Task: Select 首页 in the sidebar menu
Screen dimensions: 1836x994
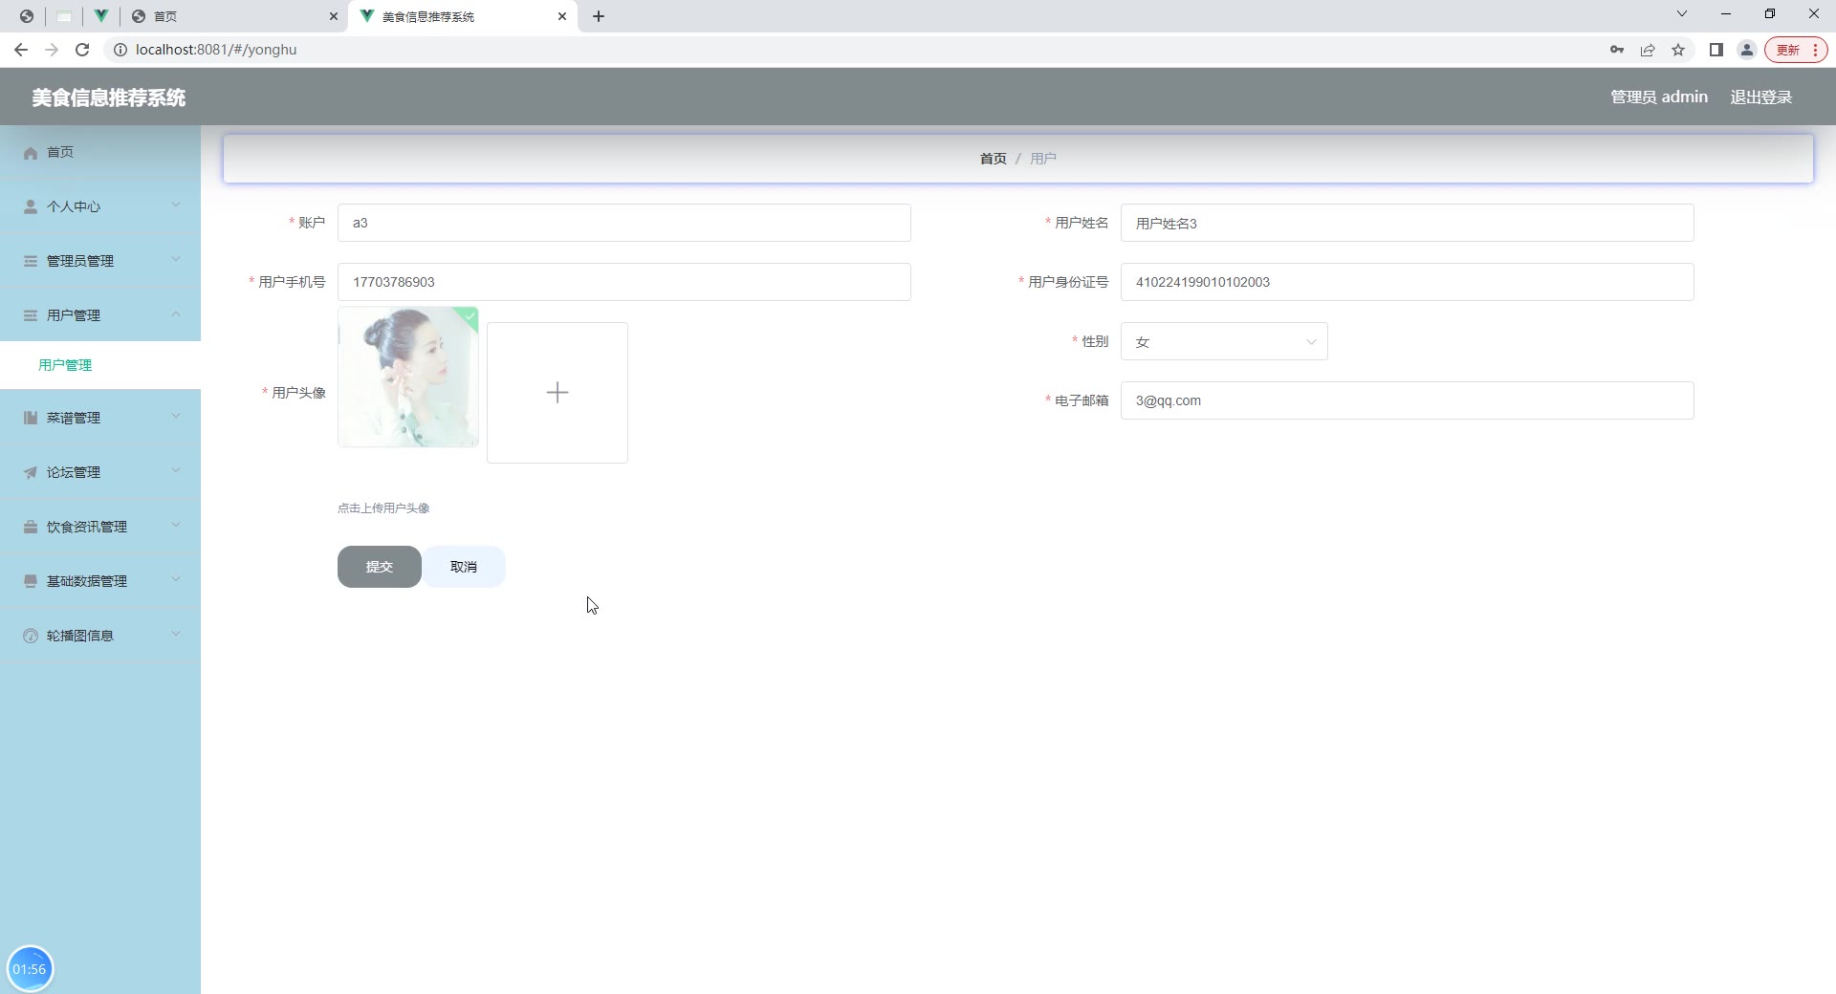Action: [100, 153]
